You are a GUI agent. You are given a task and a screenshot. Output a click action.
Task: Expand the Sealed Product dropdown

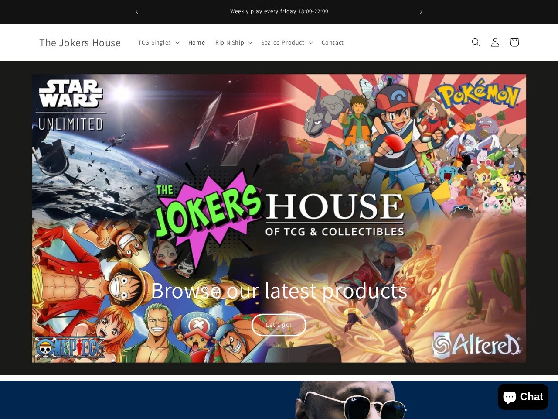[286, 42]
